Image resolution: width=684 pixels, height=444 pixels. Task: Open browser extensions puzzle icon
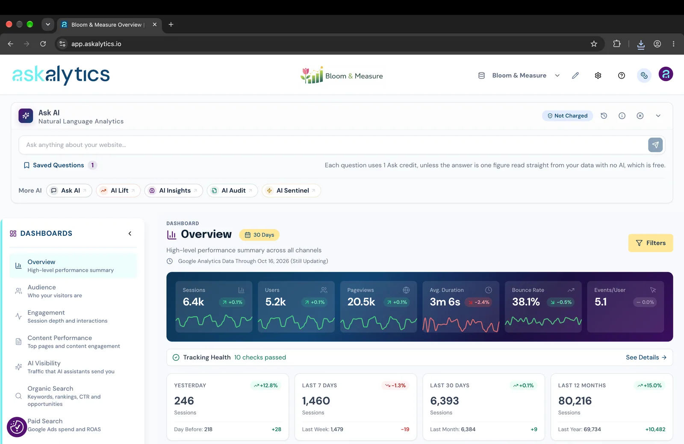point(616,44)
